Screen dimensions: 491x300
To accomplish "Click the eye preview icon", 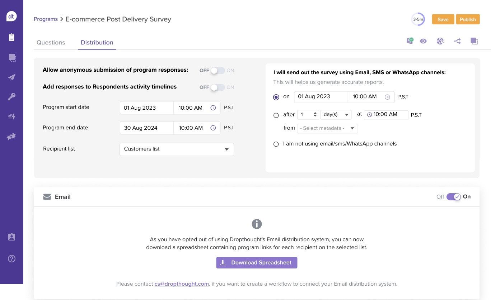I will (x=423, y=41).
